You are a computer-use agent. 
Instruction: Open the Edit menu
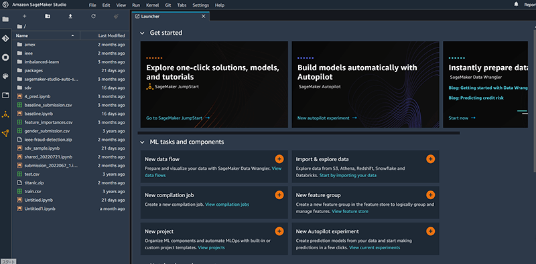pyautogui.click(x=107, y=5)
